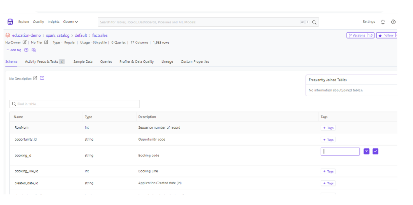
Task: Edit the table description pencil icon
Action: [x=35, y=78]
